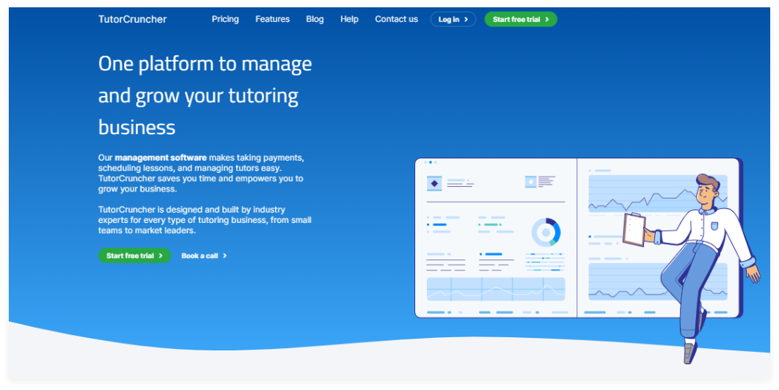The width and height of the screenshot is (779, 390).
Task: Open the Pricing page
Action: 225,19
